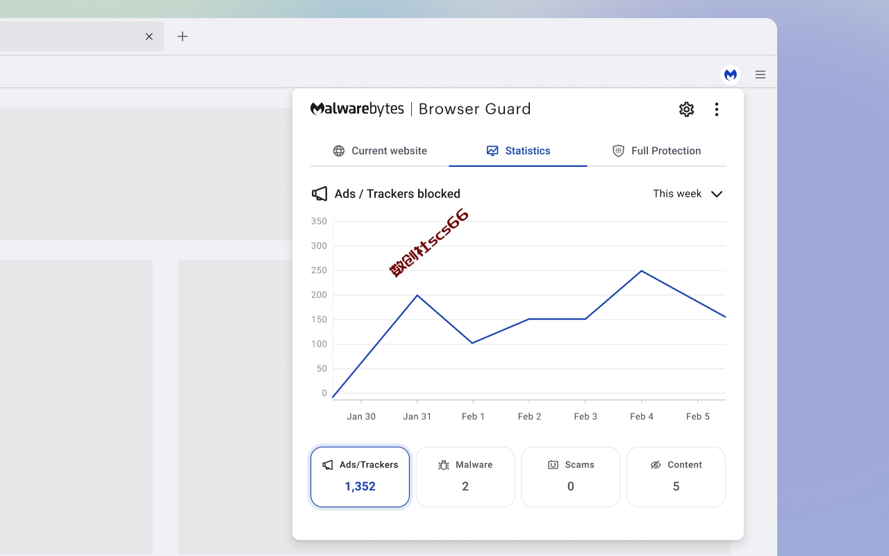Click the Feb 1 axis label
Image resolution: width=889 pixels, height=556 pixels.
(x=473, y=416)
